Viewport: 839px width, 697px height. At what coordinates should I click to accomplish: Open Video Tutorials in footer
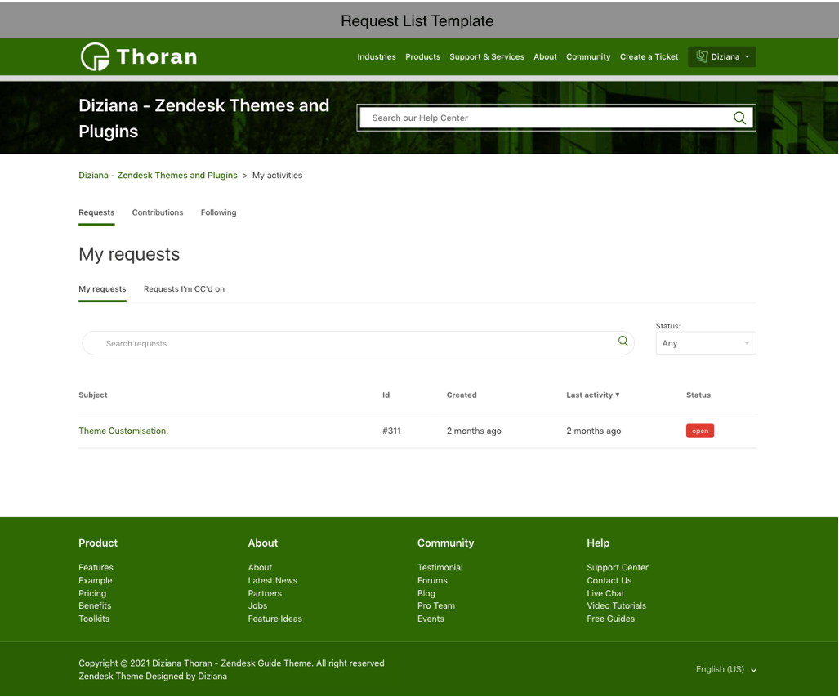(x=616, y=605)
